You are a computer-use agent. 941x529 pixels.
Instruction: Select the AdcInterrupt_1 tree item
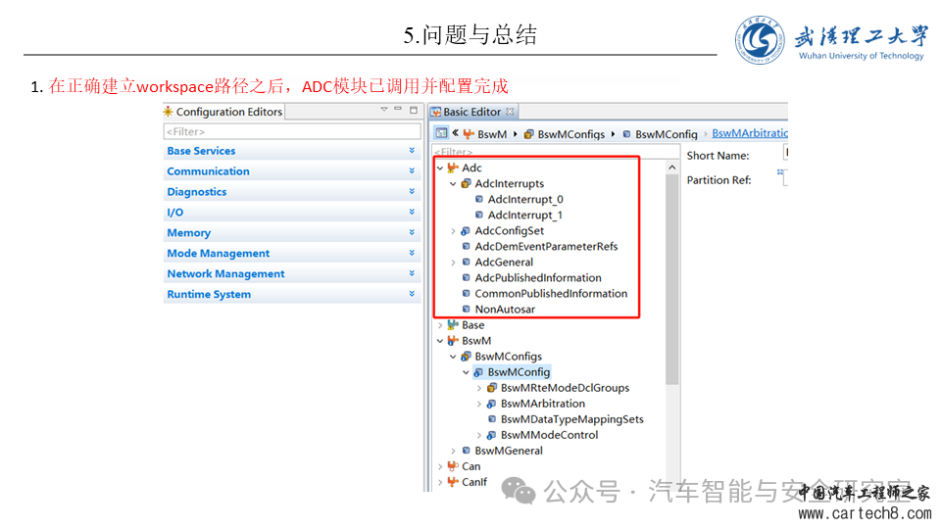pos(525,215)
